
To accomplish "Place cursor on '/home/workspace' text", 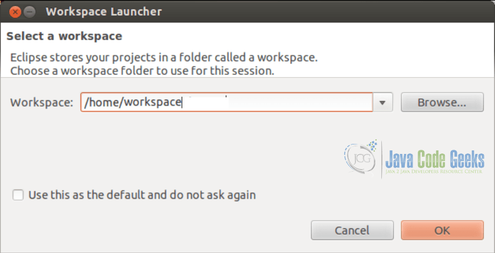I will [x=133, y=103].
